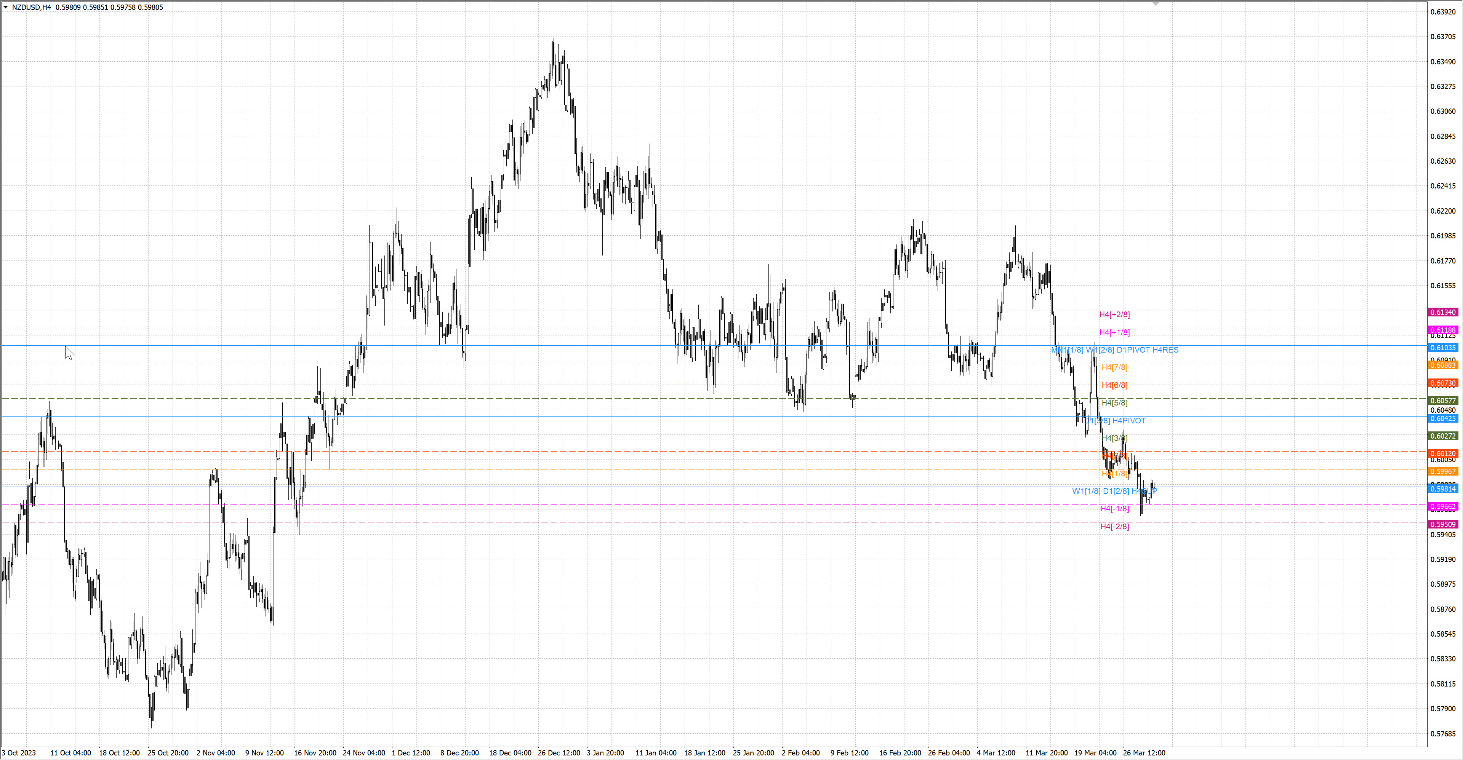Select the H4[+2/8] level label

click(1114, 315)
